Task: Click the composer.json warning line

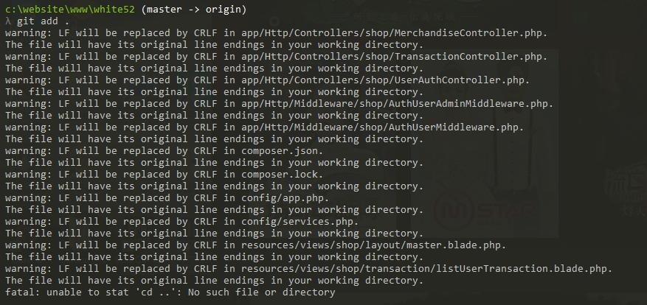Action: point(165,151)
